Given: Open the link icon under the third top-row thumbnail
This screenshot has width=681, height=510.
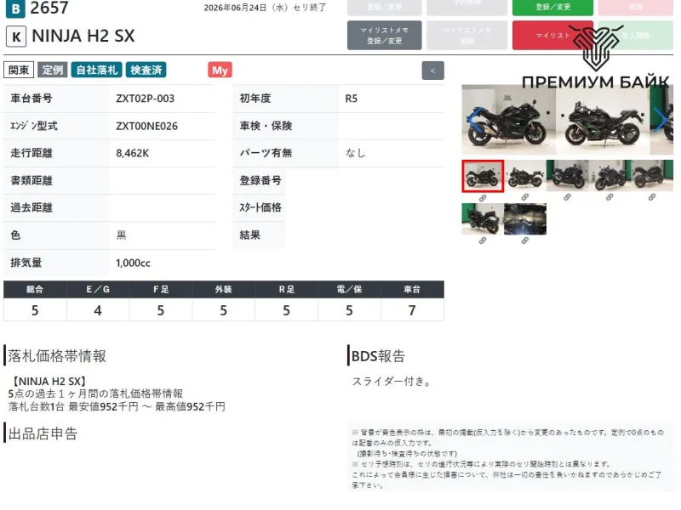Looking at the screenshot, I should pos(567,197).
